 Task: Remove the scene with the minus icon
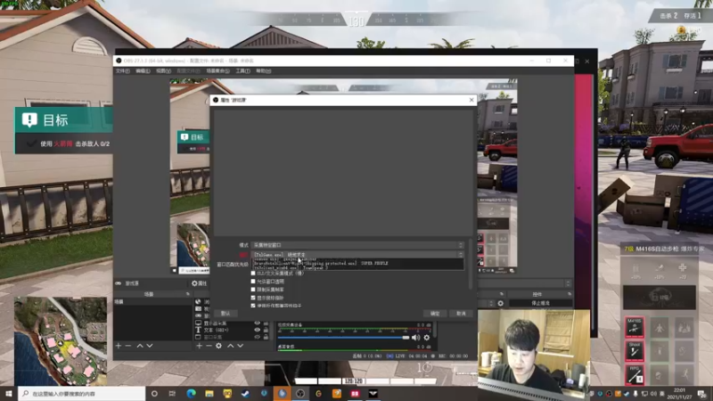pyautogui.click(x=128, y=346)
